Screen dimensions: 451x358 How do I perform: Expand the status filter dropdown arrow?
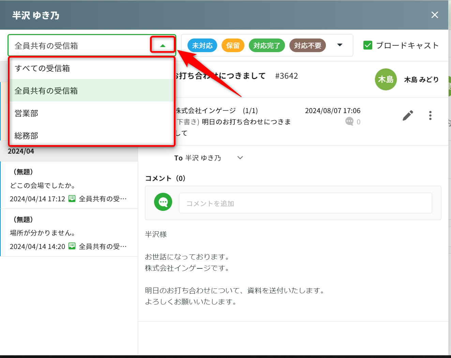tap(340, 45)
